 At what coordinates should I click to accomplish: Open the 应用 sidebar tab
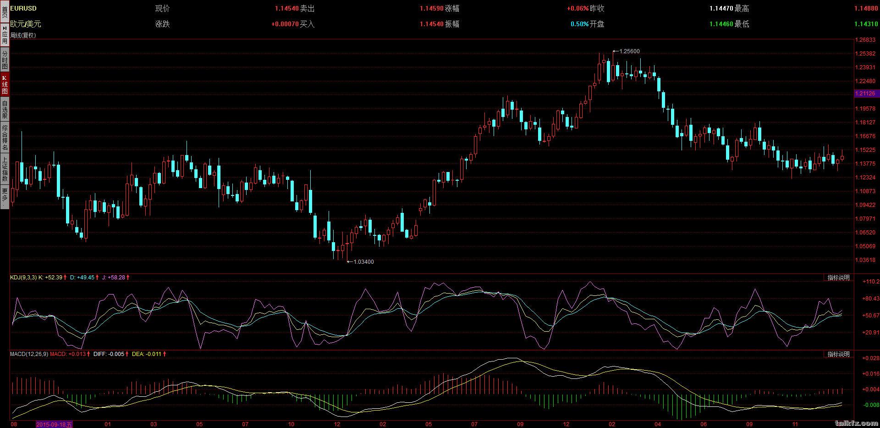coord(4,35)
